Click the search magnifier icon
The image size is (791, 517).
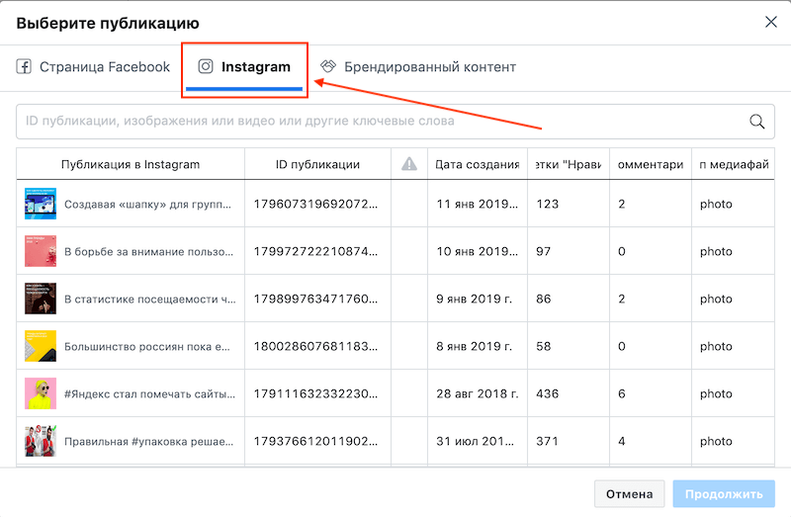[x=756, y=122]
